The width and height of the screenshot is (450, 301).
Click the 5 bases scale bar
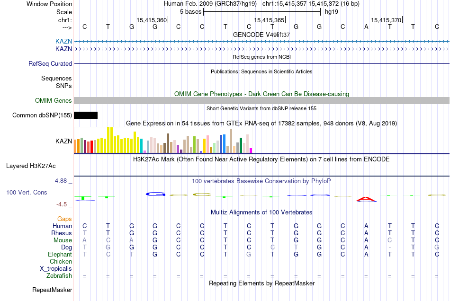coord(262,12)
